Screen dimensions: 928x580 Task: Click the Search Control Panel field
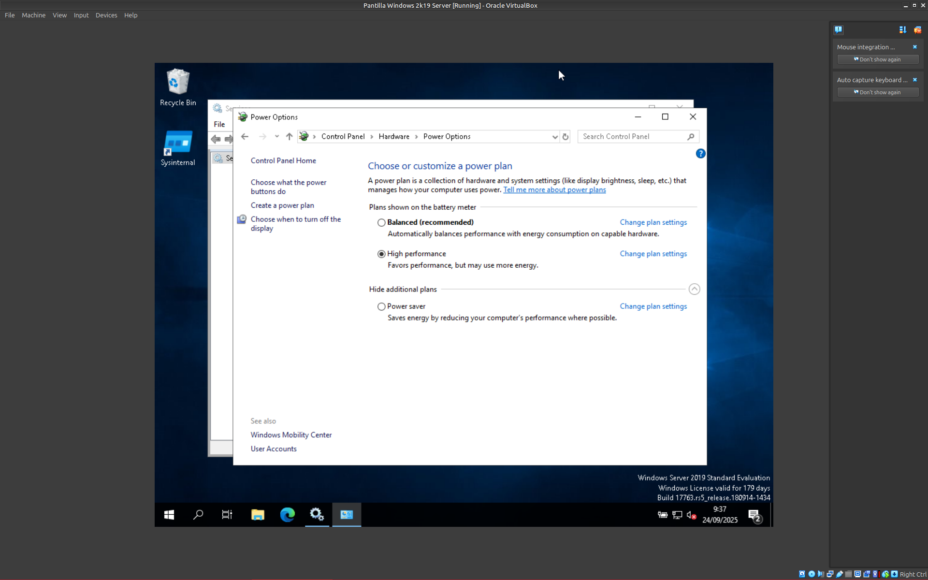[x=633, y=137]
